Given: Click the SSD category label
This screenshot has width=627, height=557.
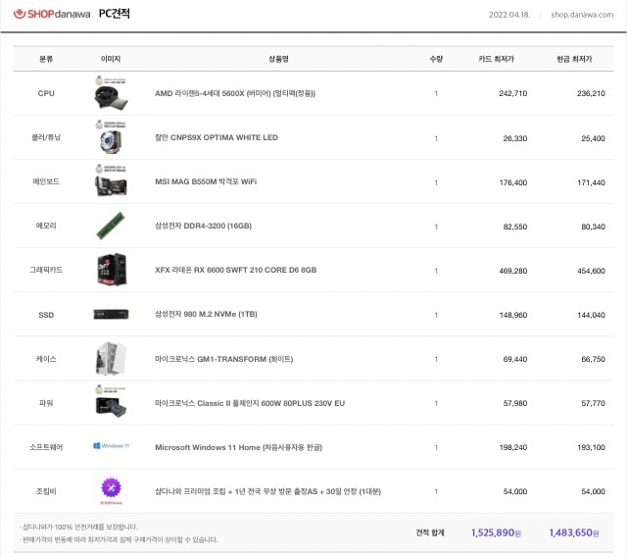Looking at the screenshot, I should click(46, 315).
